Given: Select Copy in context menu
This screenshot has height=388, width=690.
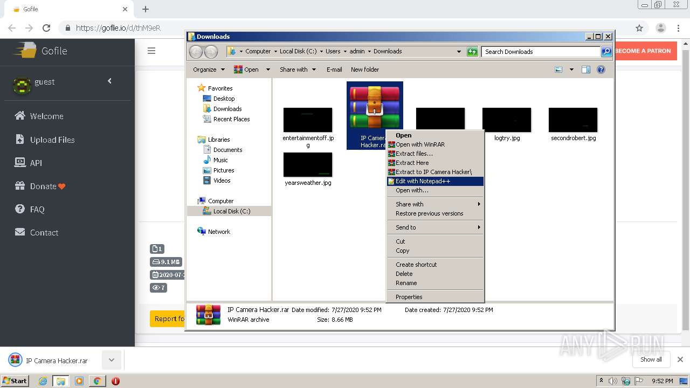Looking at the screenshot, I should pos(435,251).
